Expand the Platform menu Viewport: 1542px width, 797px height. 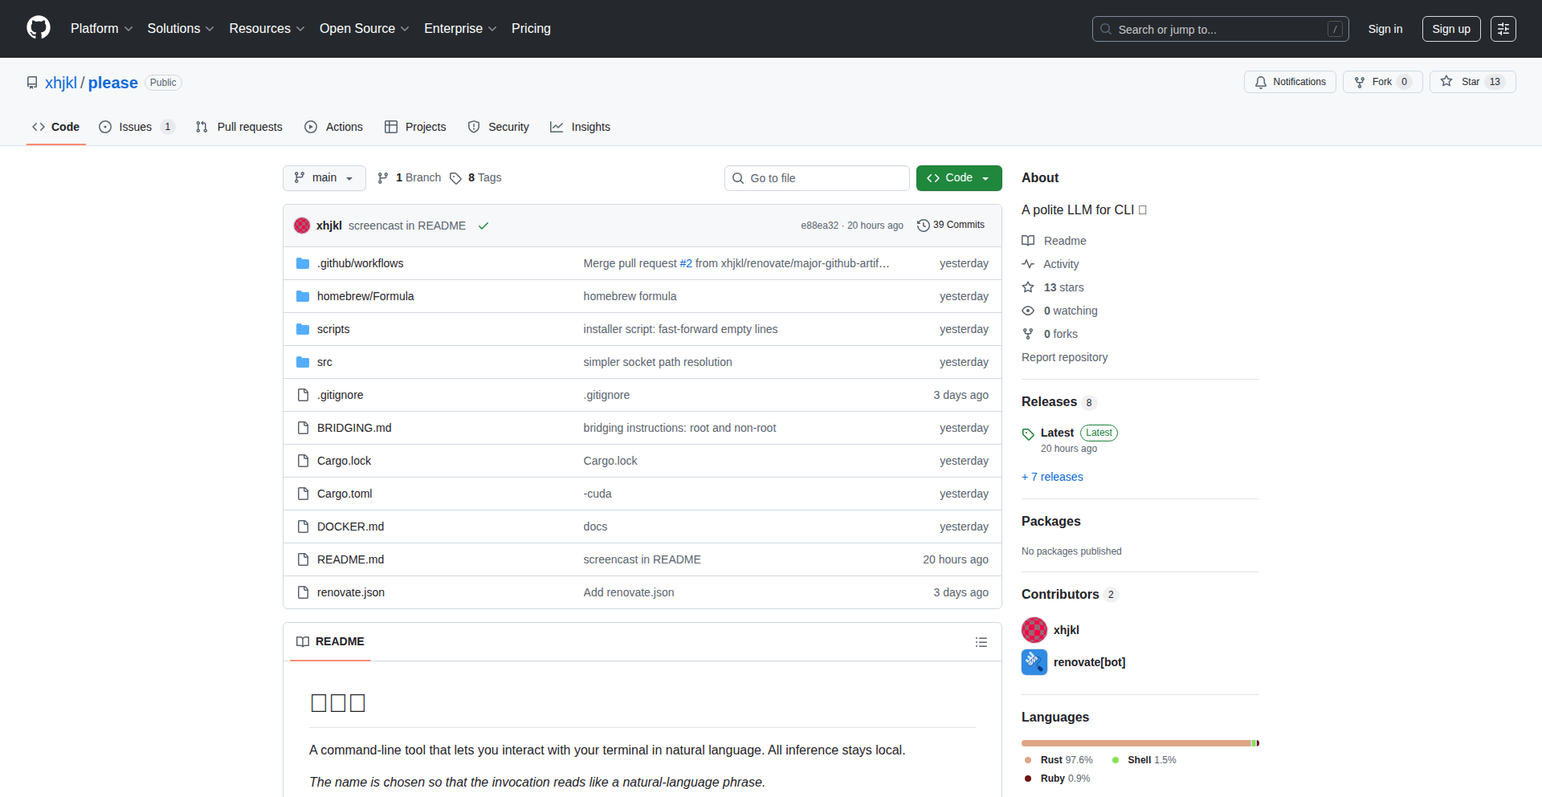(x=102, y=29)
